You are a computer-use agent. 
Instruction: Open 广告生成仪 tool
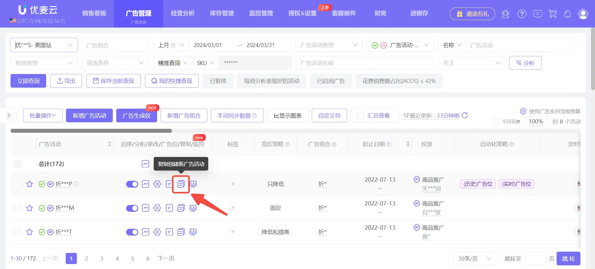(x=137, y=115)
